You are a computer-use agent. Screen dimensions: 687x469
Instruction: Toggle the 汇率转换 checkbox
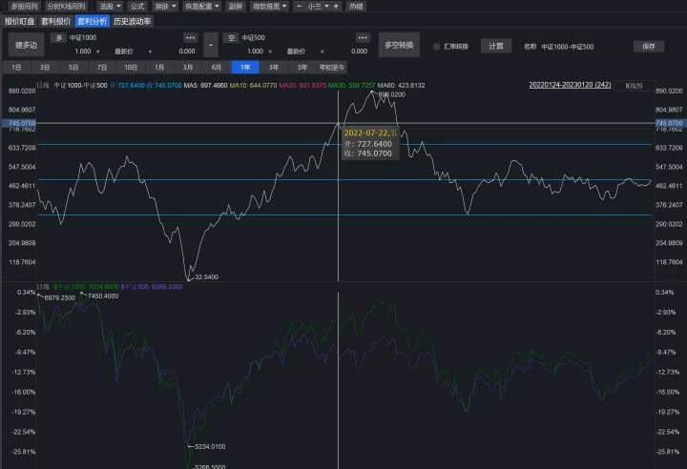437,46
